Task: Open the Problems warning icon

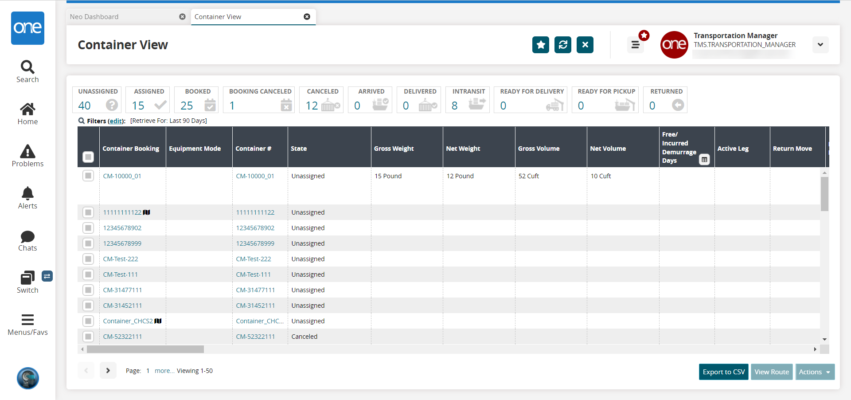Action: (x=27, y=156)
